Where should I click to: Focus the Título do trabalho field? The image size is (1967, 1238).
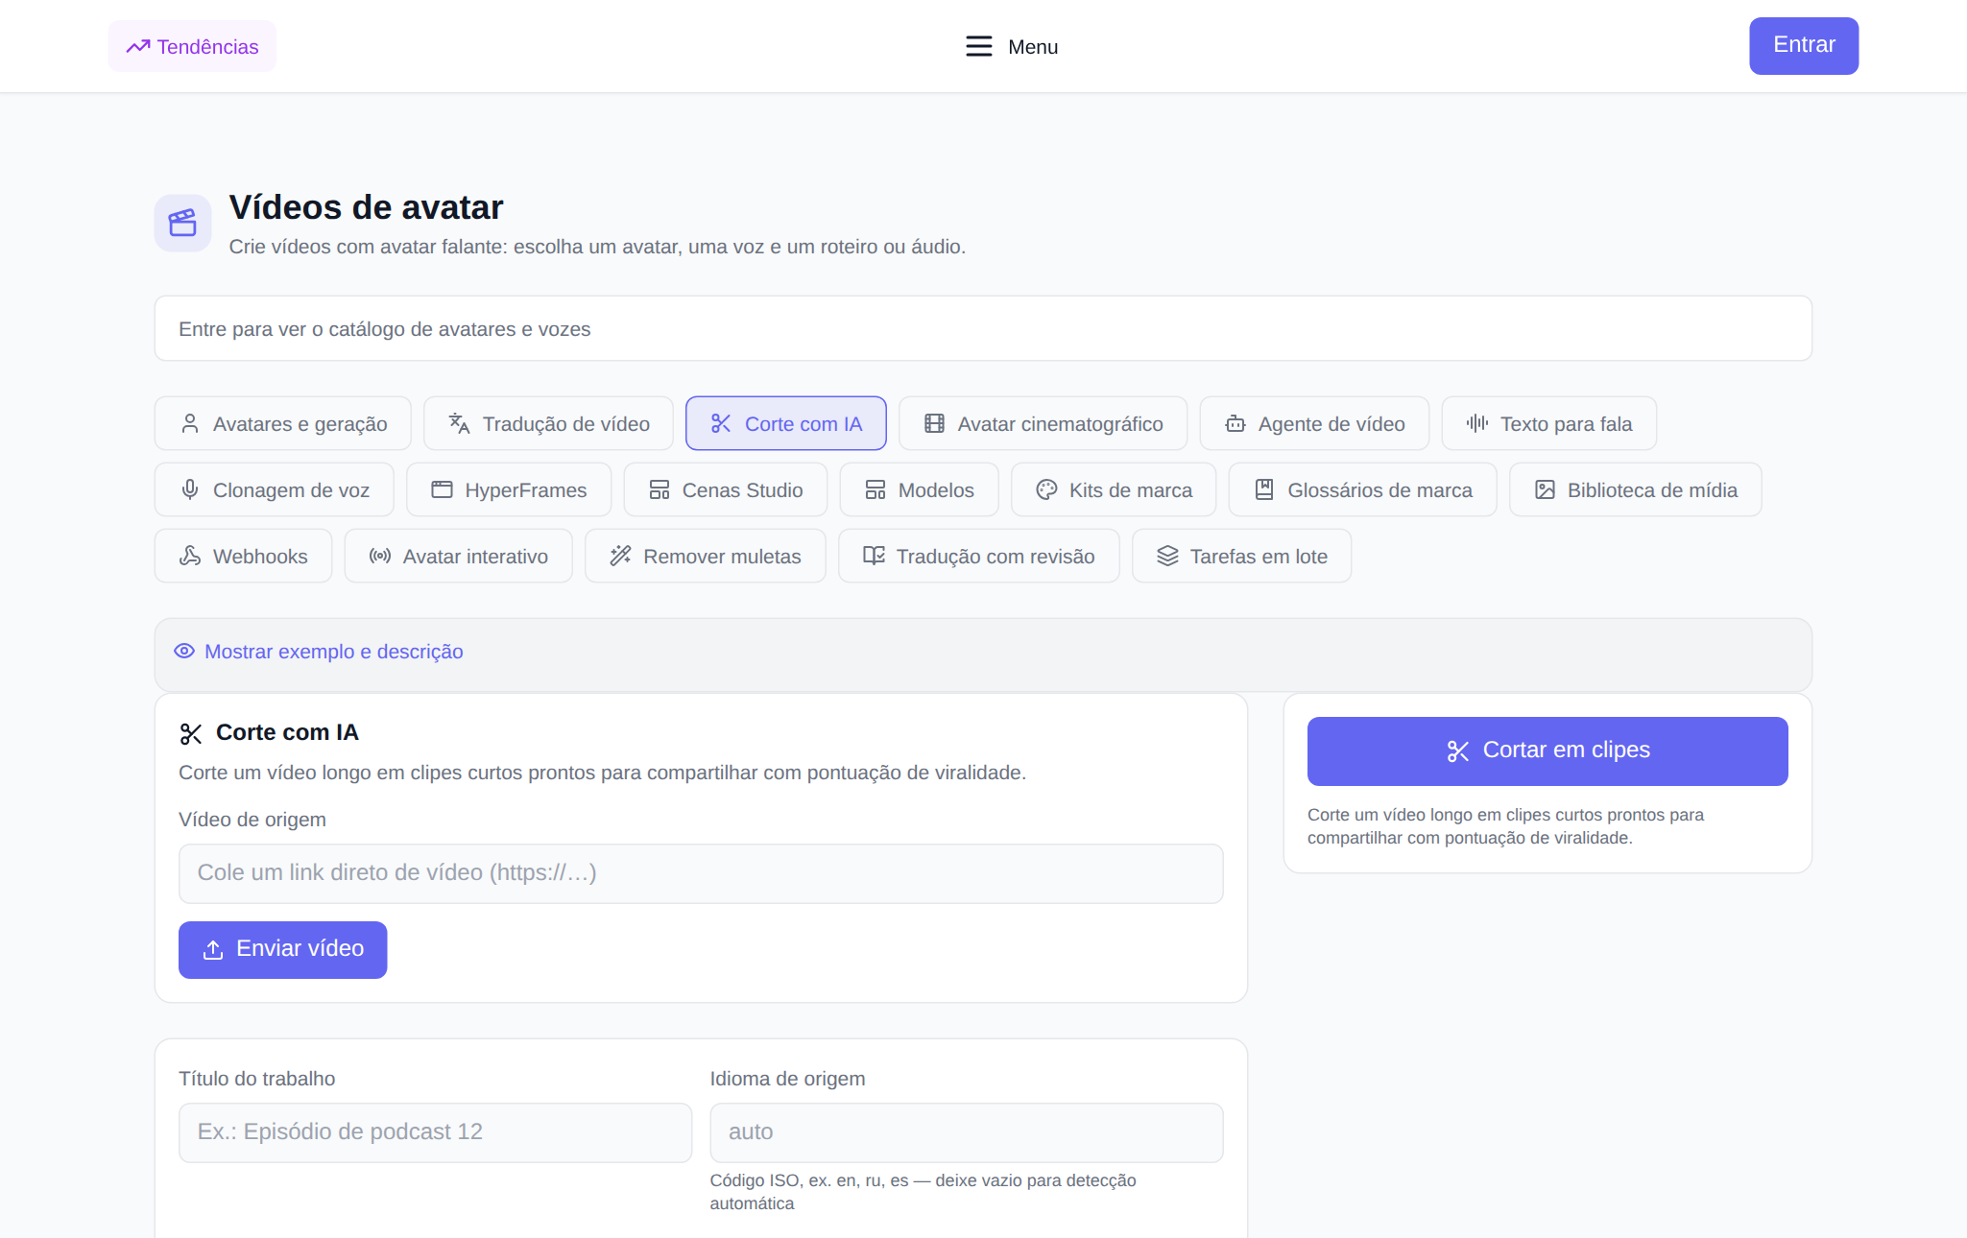click(x=435, y=1132)
